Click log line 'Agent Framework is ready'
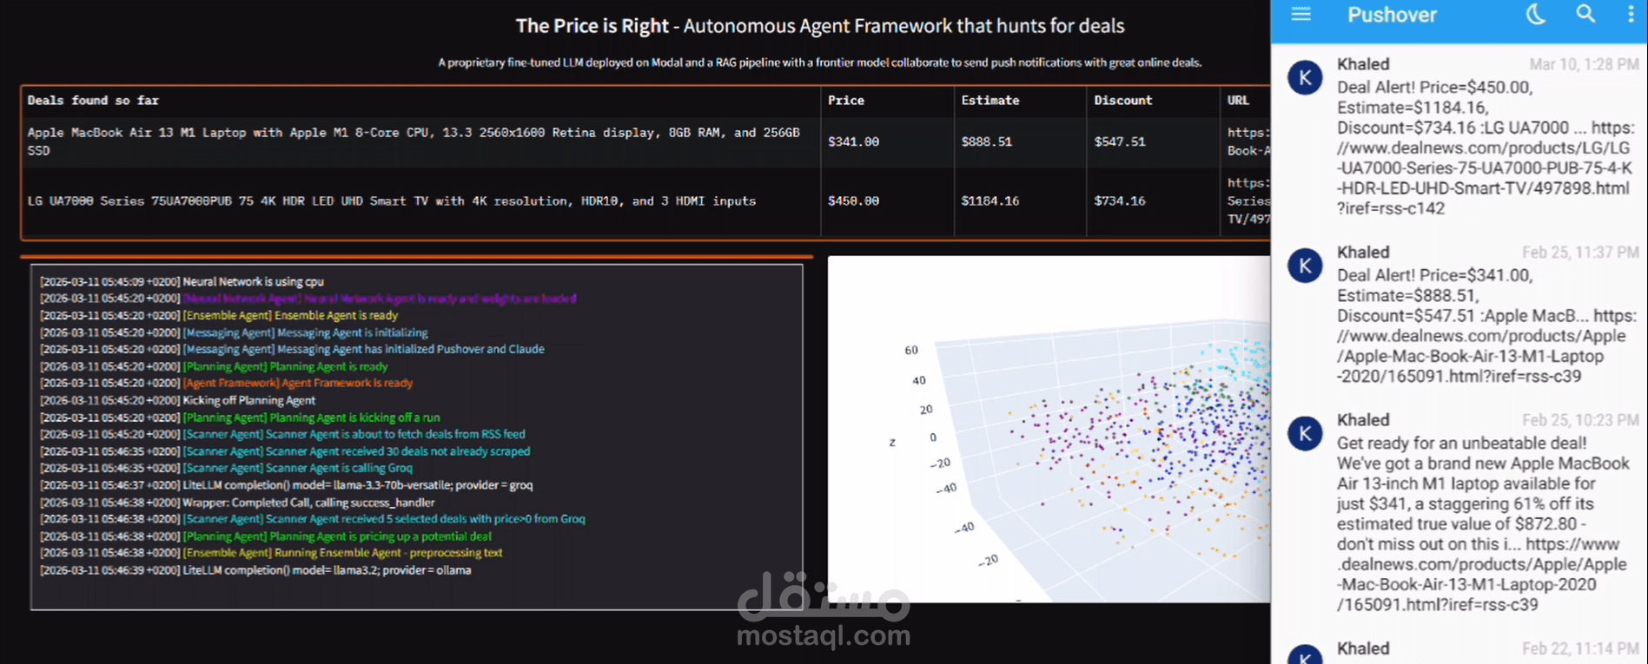 [226, 383]
